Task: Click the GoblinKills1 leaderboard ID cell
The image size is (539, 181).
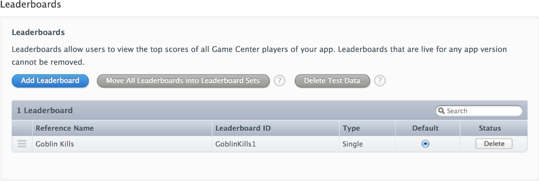Action: click(235, 144)
